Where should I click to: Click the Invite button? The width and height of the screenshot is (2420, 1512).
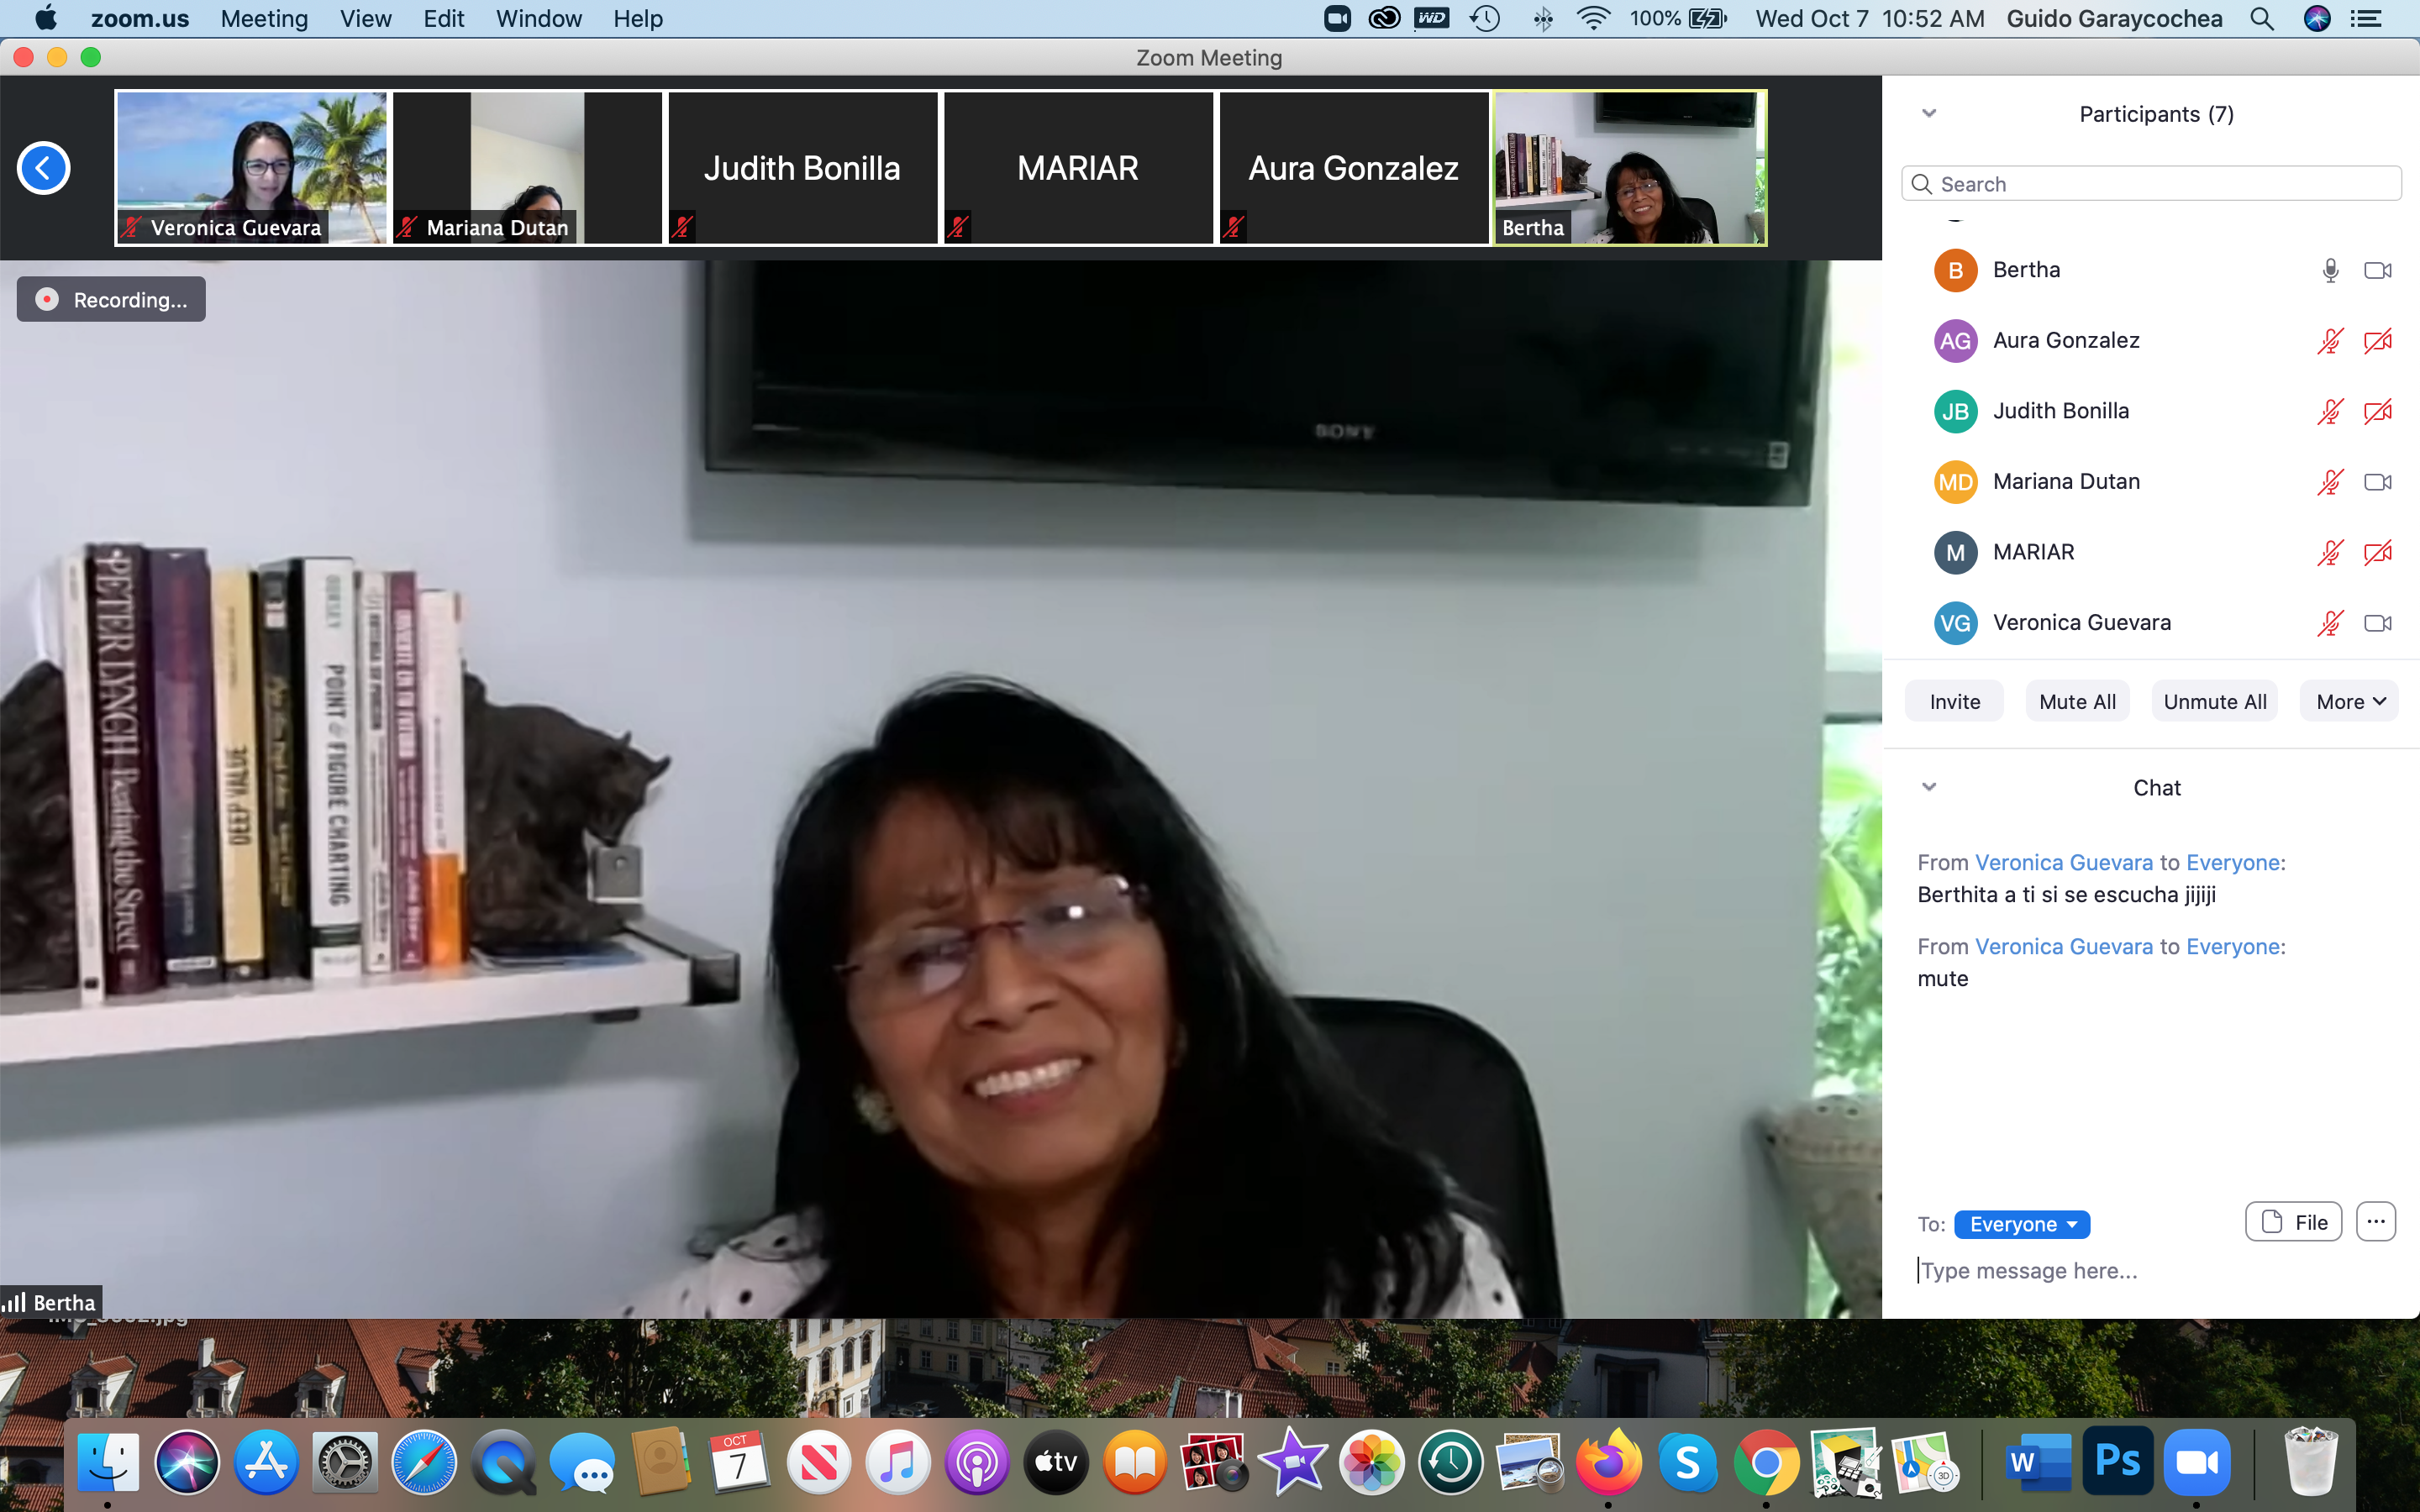[x=1954, y=701]
